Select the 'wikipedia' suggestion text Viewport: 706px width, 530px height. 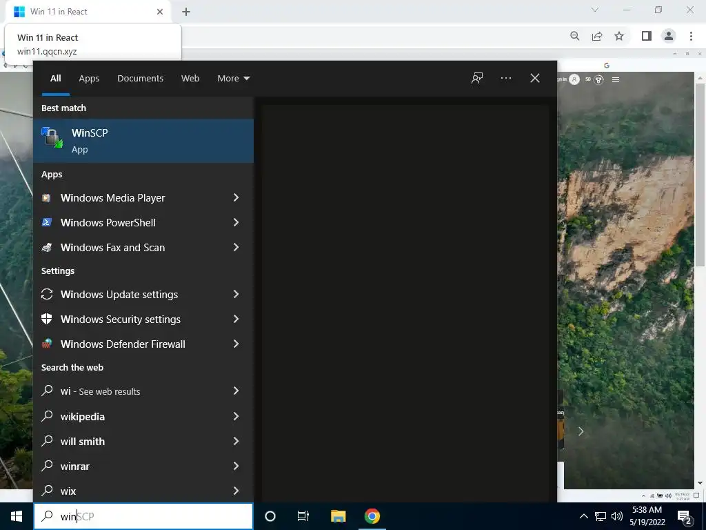coord(83,416)
